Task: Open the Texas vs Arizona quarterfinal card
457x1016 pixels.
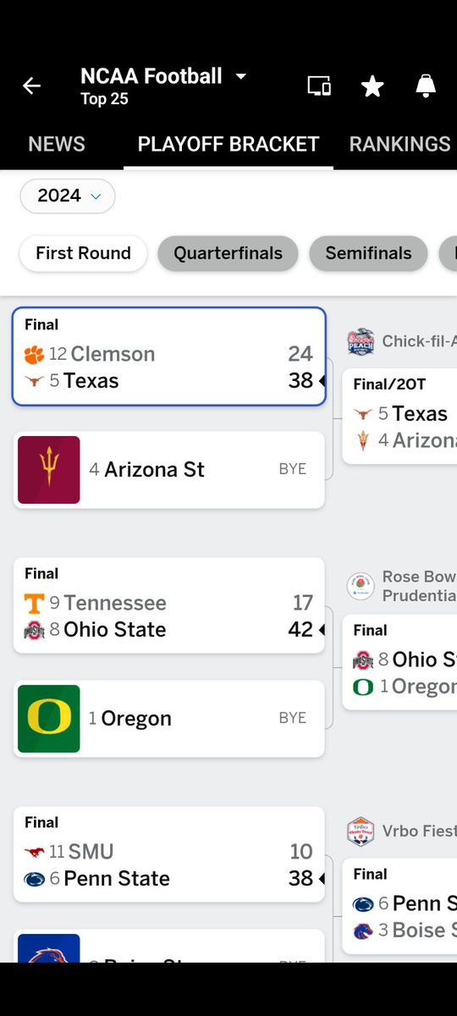Action: click(399, 416)
